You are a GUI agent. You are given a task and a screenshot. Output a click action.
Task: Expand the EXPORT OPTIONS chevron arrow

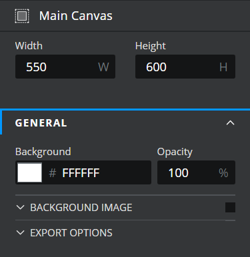(20, 232)
